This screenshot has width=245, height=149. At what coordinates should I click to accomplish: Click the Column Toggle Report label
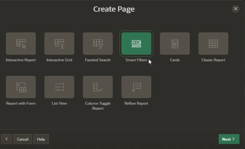(x=98, y=106)
